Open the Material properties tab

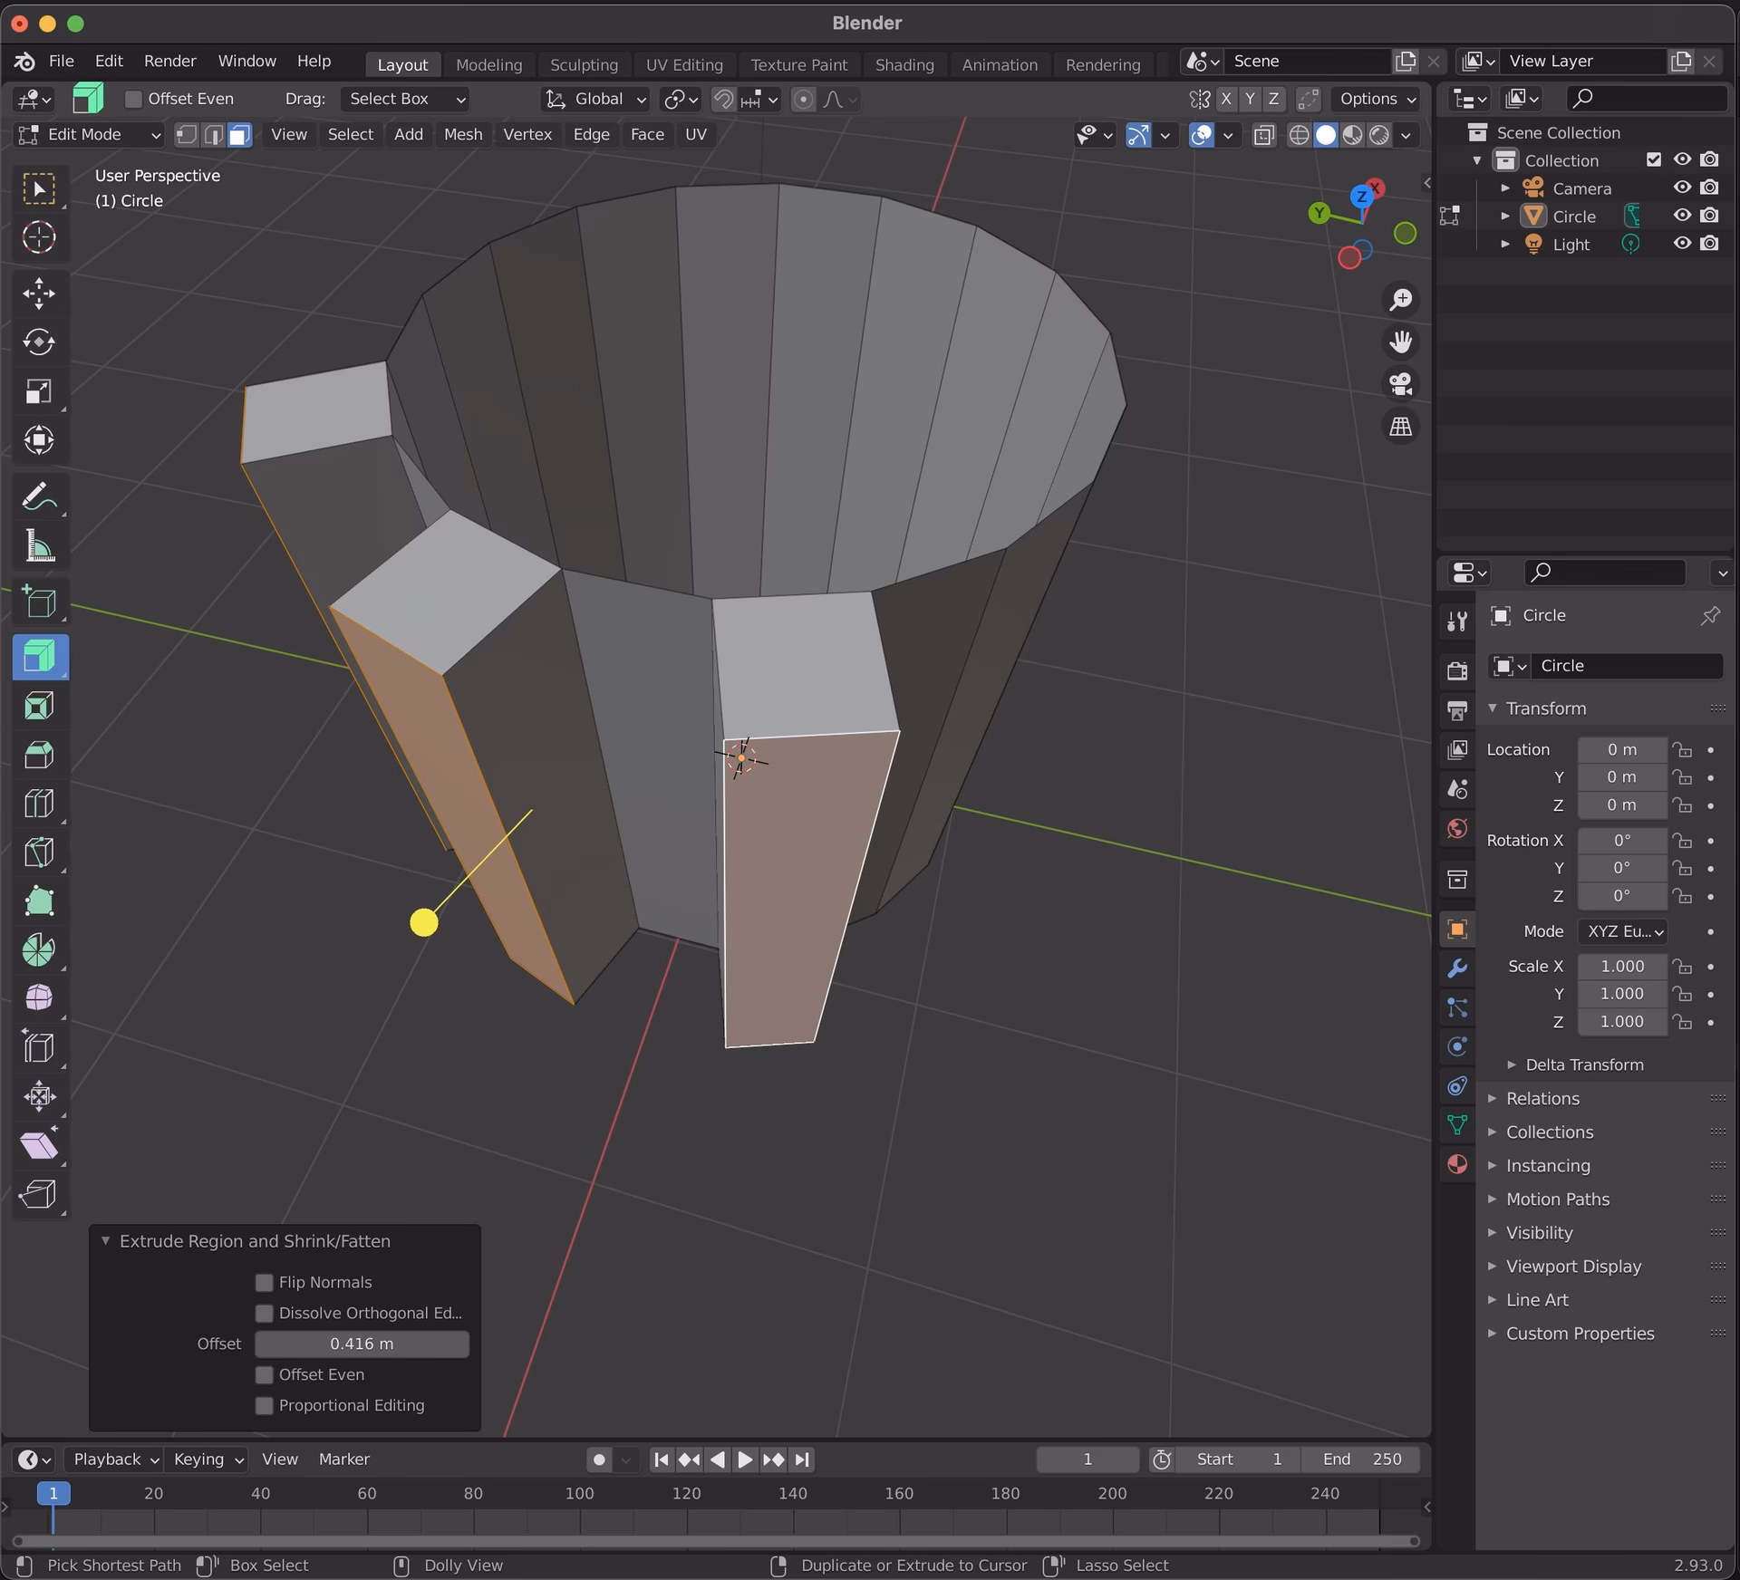1457,1164
